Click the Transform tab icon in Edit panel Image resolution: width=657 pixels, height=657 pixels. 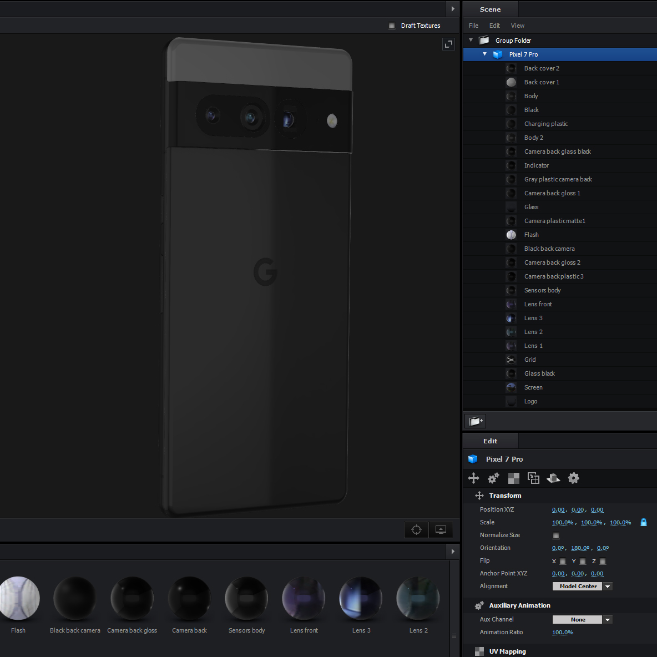[x=473, y=478]
